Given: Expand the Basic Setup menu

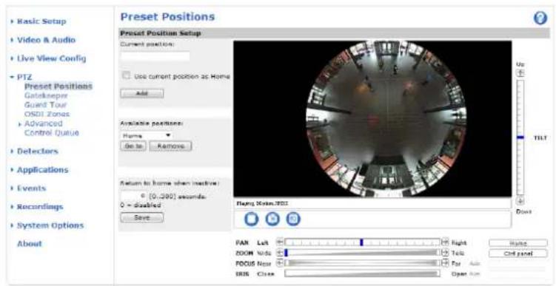Looking at the screenshot, I should tap(41, 21).
